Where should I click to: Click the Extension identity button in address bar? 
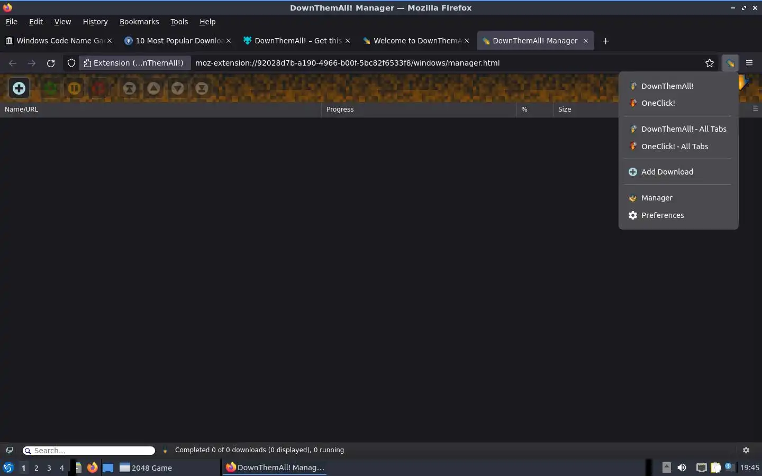pos(135,63)
